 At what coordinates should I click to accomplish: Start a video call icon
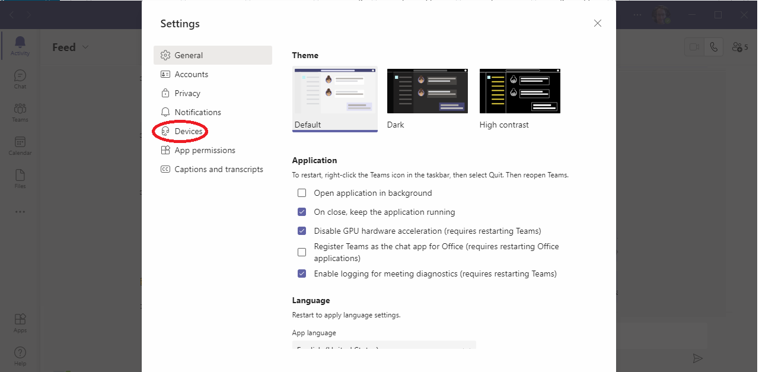[x=694, y=47]
